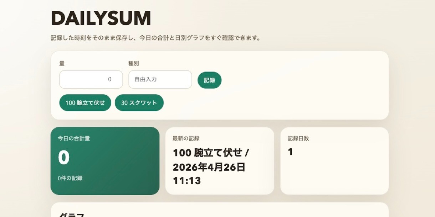Click the large 0 total value

point(64,158)
